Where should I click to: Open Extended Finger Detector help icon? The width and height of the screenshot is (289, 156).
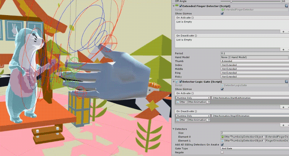(286, 6)
